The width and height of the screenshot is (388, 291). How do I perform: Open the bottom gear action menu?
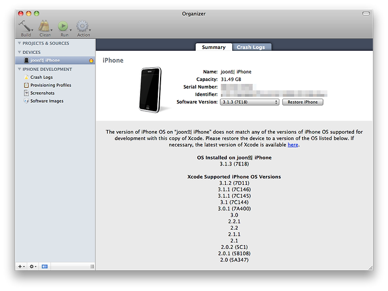33,267
